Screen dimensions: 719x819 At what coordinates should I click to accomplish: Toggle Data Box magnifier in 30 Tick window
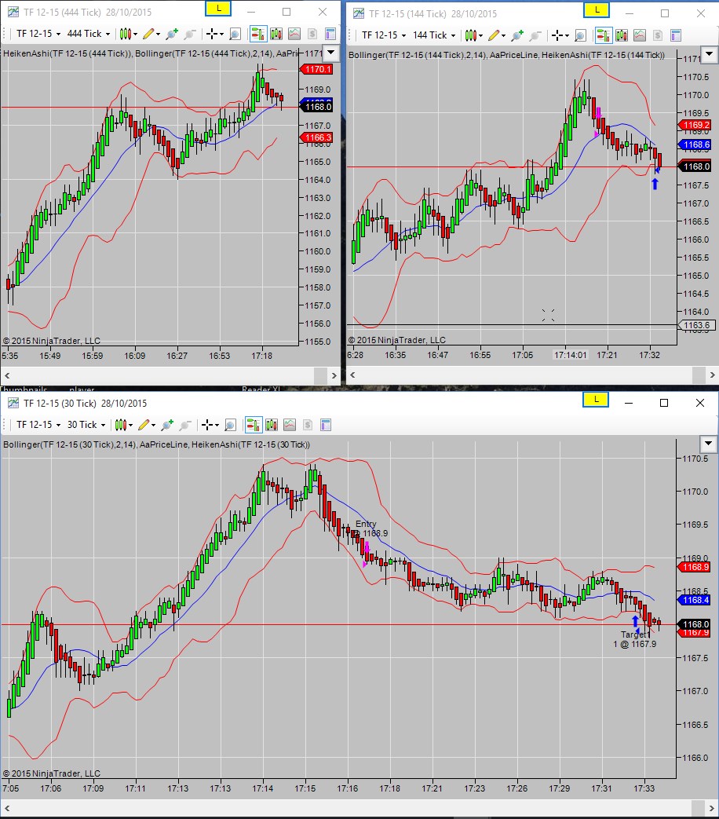(x=230, y=425)
